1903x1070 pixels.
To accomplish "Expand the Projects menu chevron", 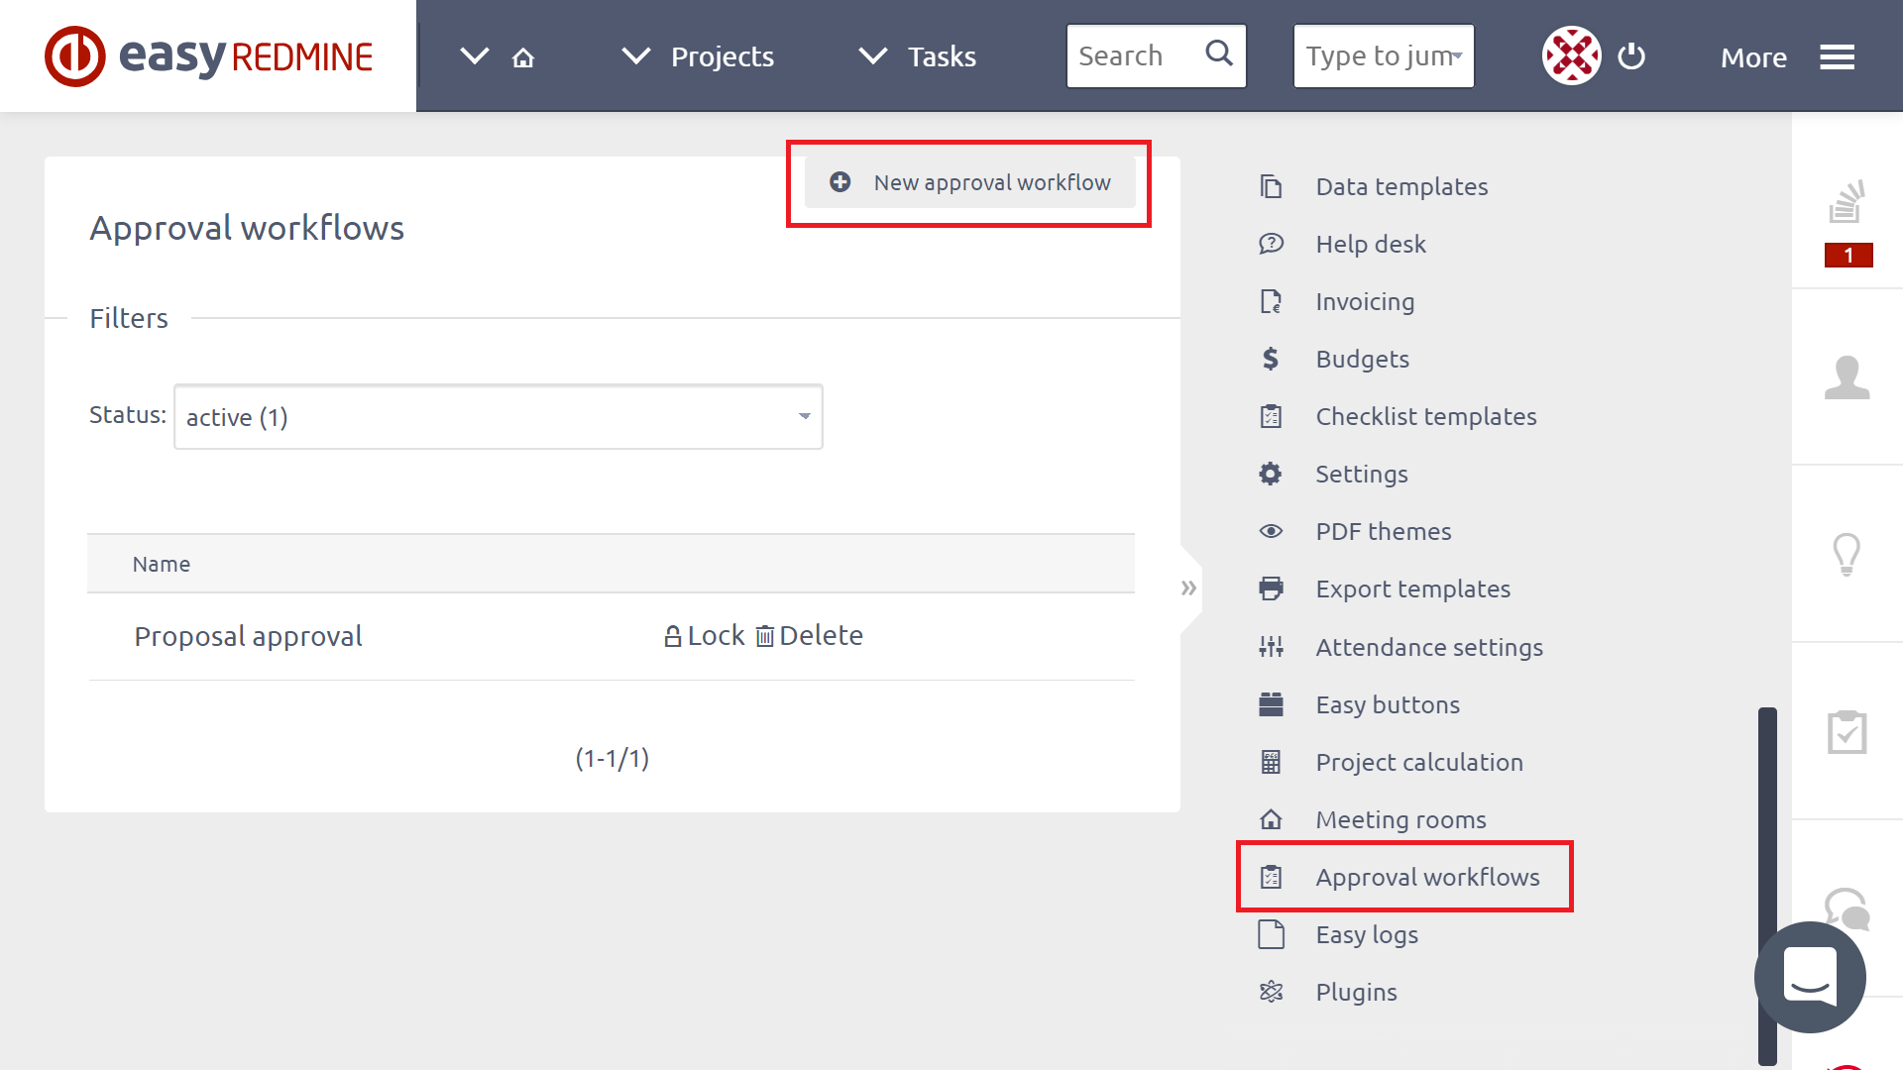I will pos(635,56).
